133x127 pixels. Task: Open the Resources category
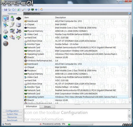(x=12, y=117)
